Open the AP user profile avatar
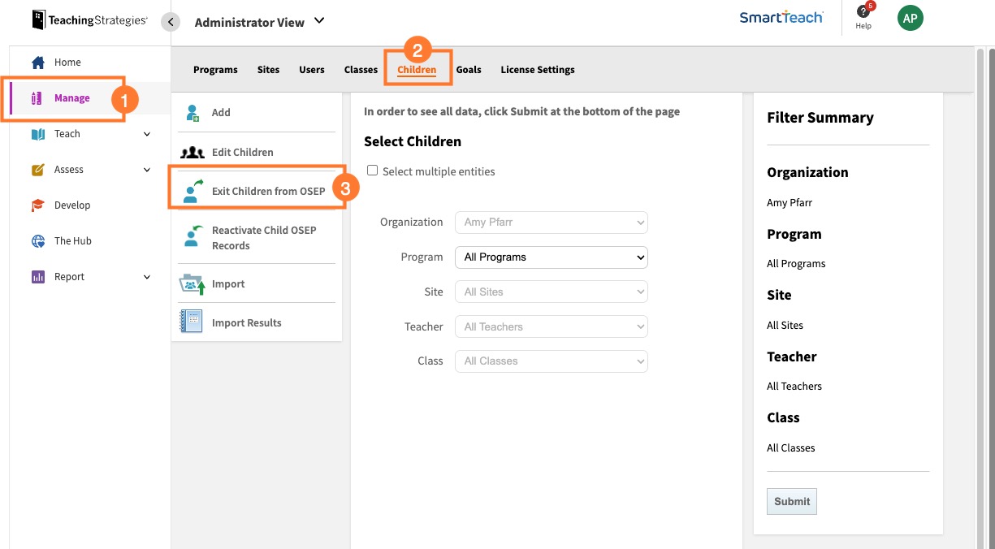 click(x=910, y=19)
